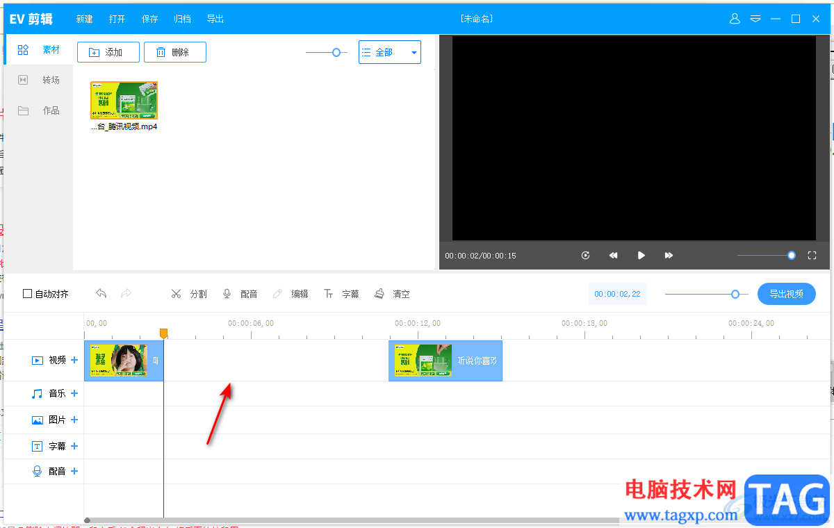Click the 保存 menu item
This screenshot has height=528, width=834.
click(150, 19)
